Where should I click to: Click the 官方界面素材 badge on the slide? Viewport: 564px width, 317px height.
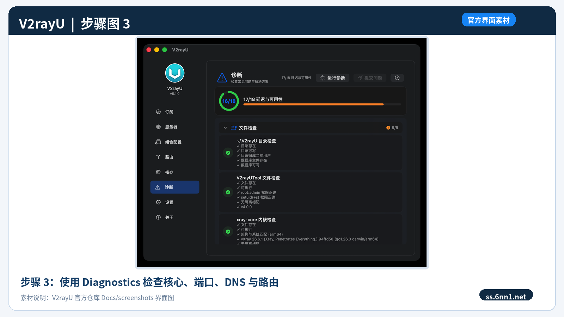click(489, 20)
